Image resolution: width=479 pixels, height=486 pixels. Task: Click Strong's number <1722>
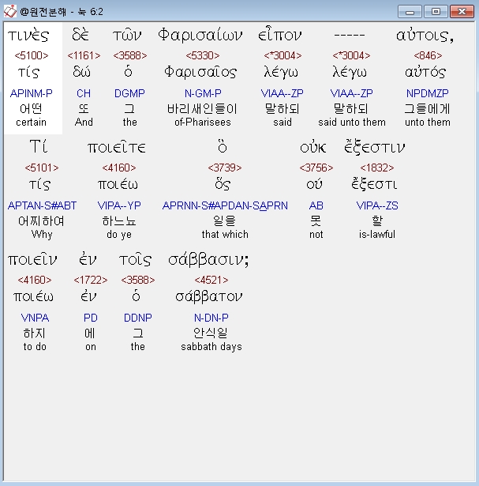pos(91,280)
